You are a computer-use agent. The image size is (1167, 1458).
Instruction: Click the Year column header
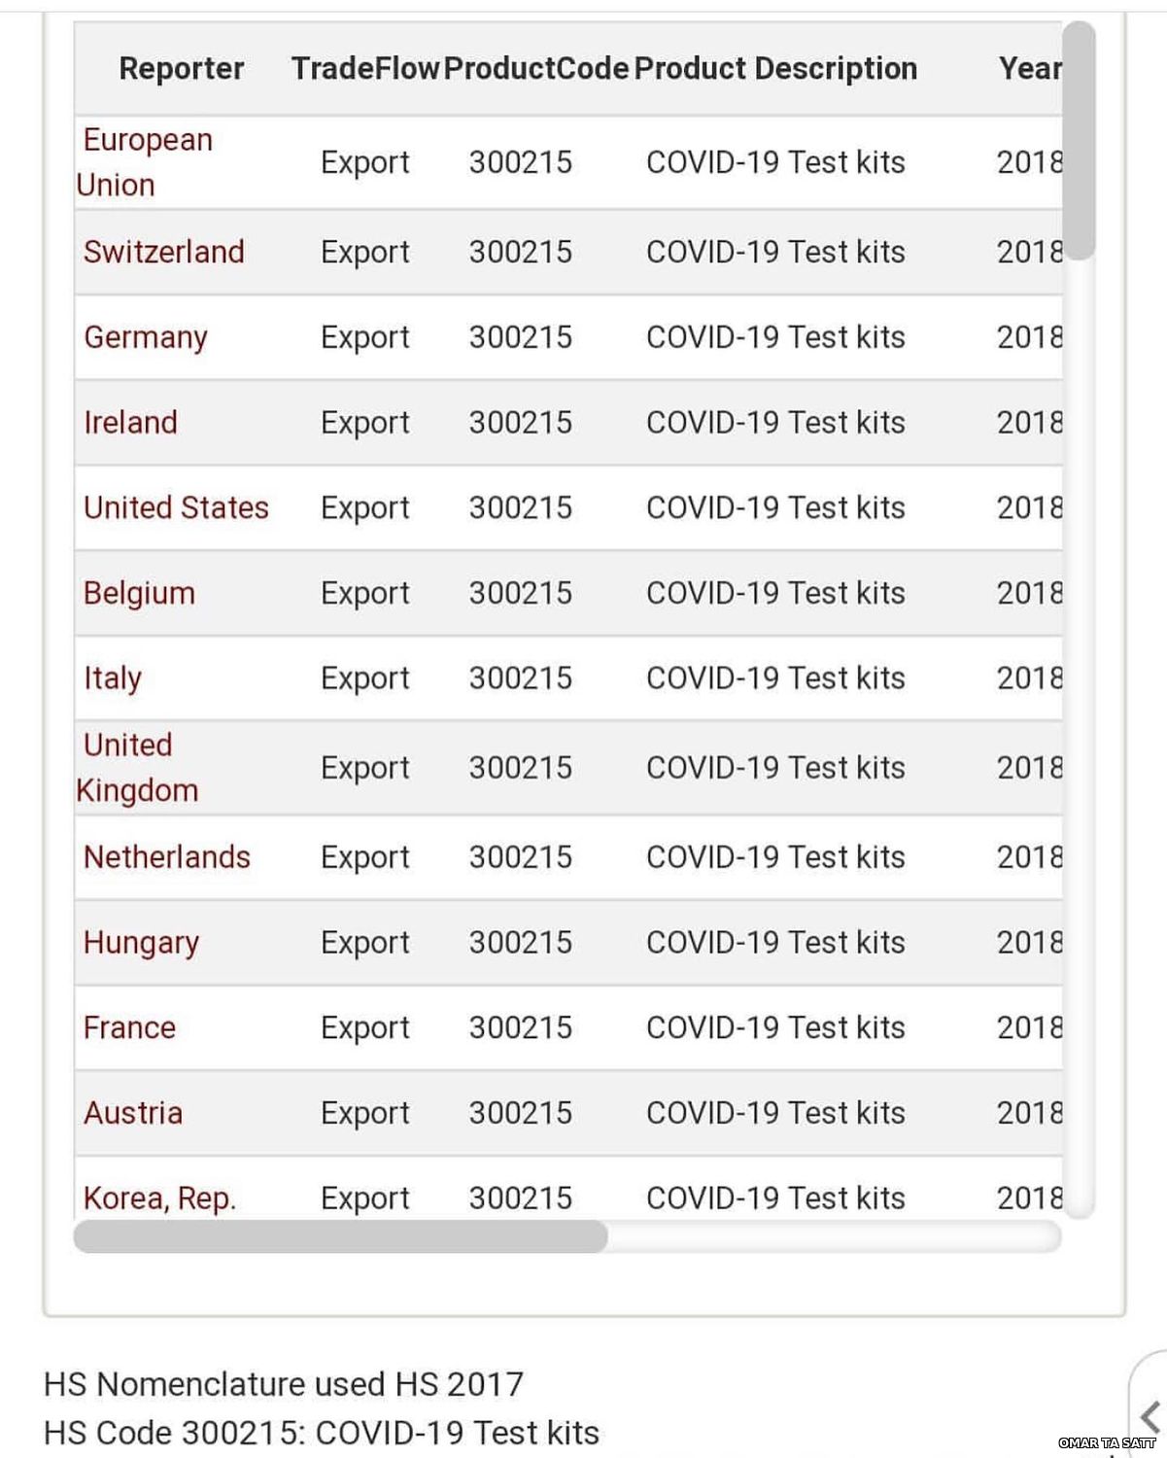(1030, 68)
